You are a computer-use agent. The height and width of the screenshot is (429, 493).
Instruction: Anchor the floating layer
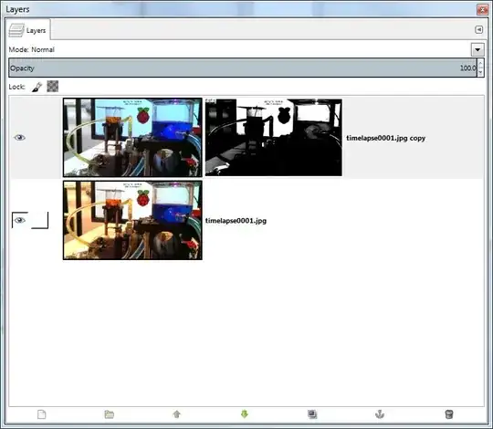coord(380,414)
